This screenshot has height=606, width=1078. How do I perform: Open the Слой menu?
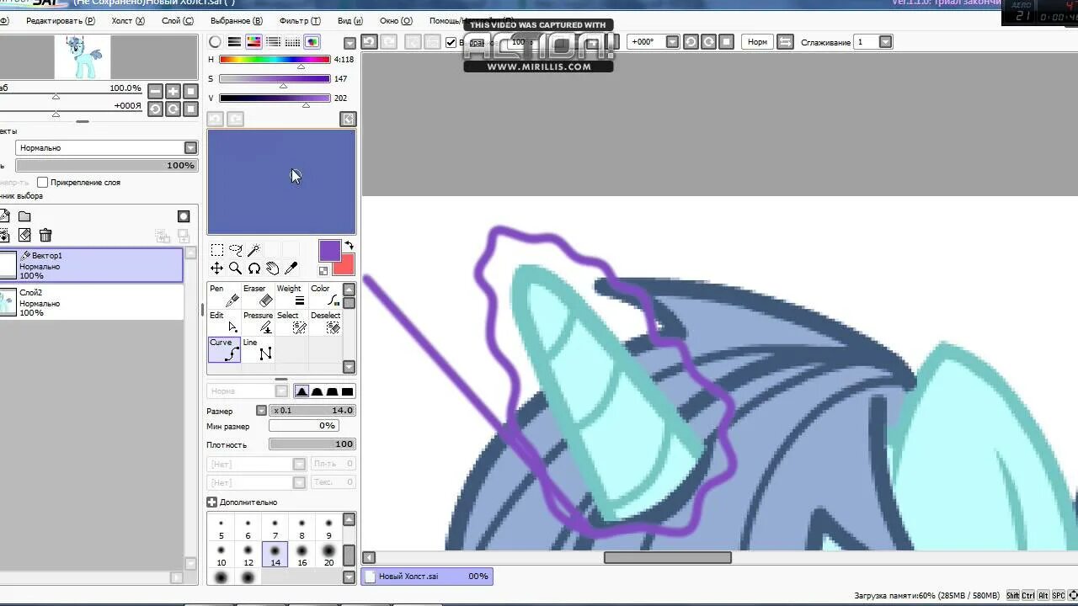pos(178,20)
